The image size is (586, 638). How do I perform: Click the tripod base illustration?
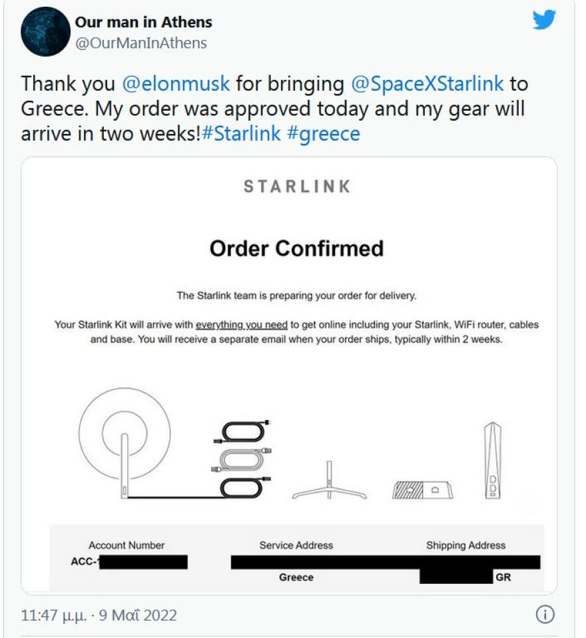[329, 480]
